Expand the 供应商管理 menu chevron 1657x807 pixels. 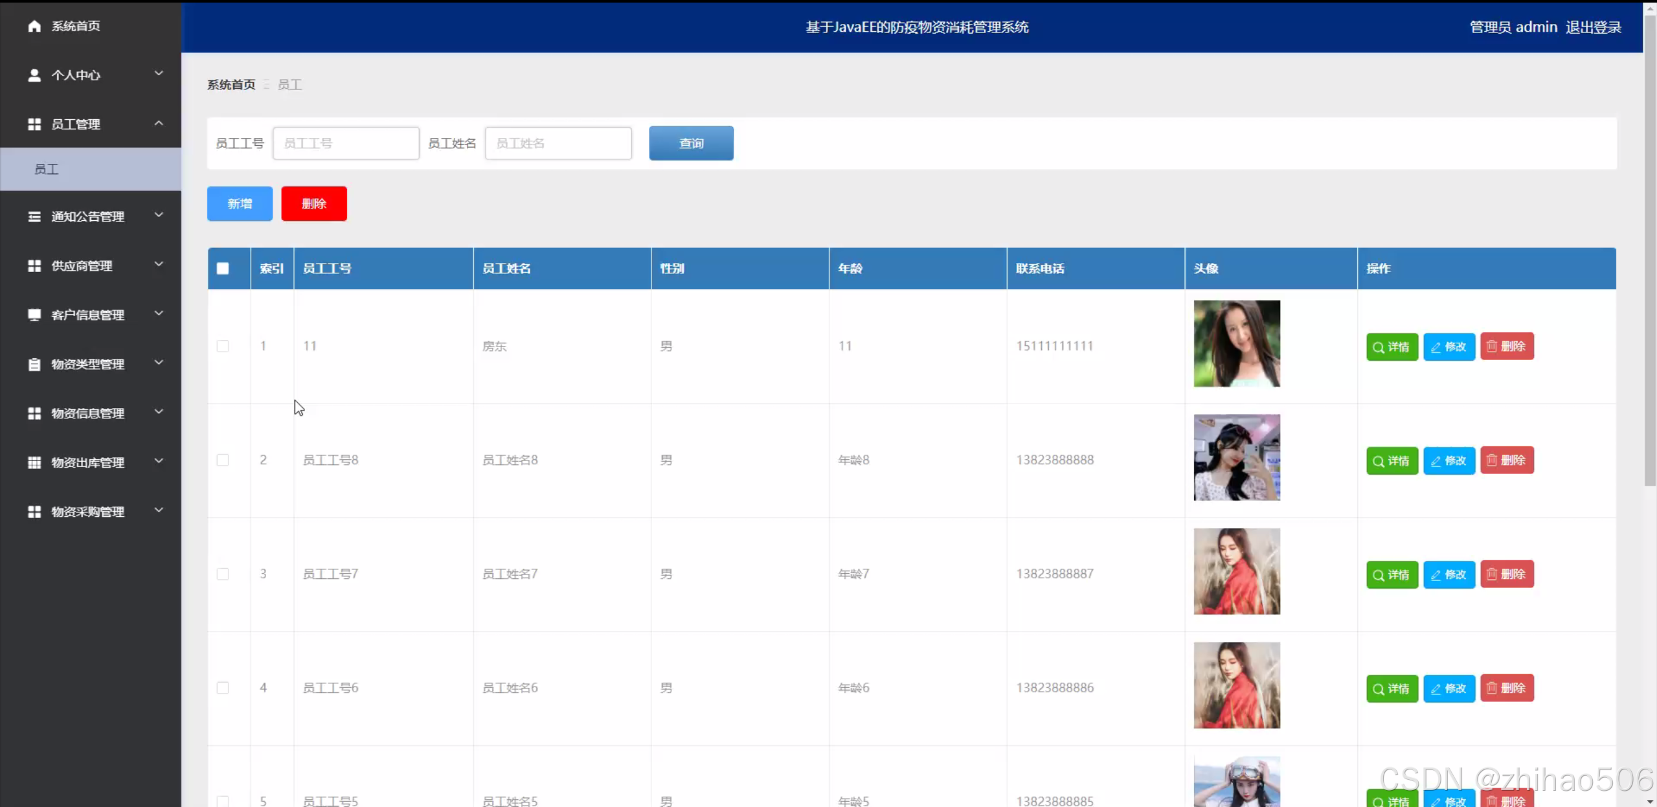(159, 264)
